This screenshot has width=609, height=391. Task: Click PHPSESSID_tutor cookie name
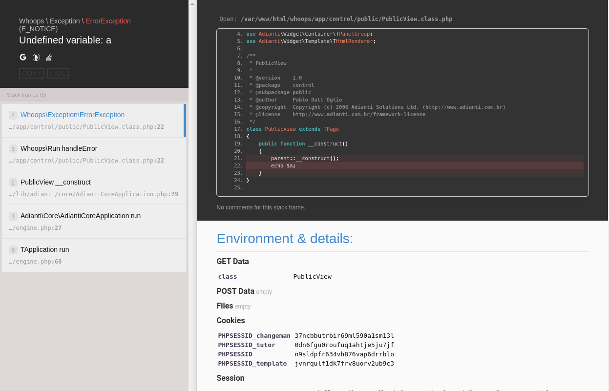[x=247, y=345]
